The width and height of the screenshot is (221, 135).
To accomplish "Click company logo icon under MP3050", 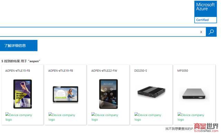I will click(x=179, y=114).
